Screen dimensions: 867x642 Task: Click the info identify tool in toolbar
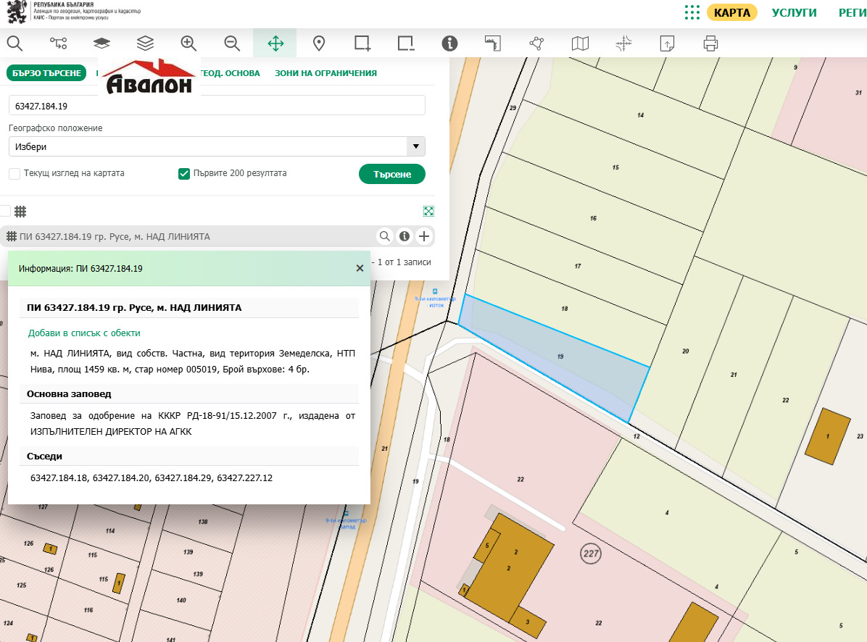449,43
